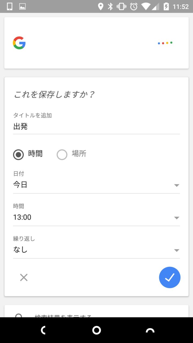
Task: Open the 繰り返し dropdown showing なし
Action: [96, 250]
